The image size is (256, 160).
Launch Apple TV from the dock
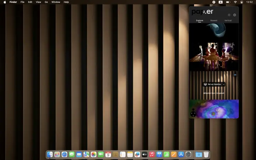(145, 154)
